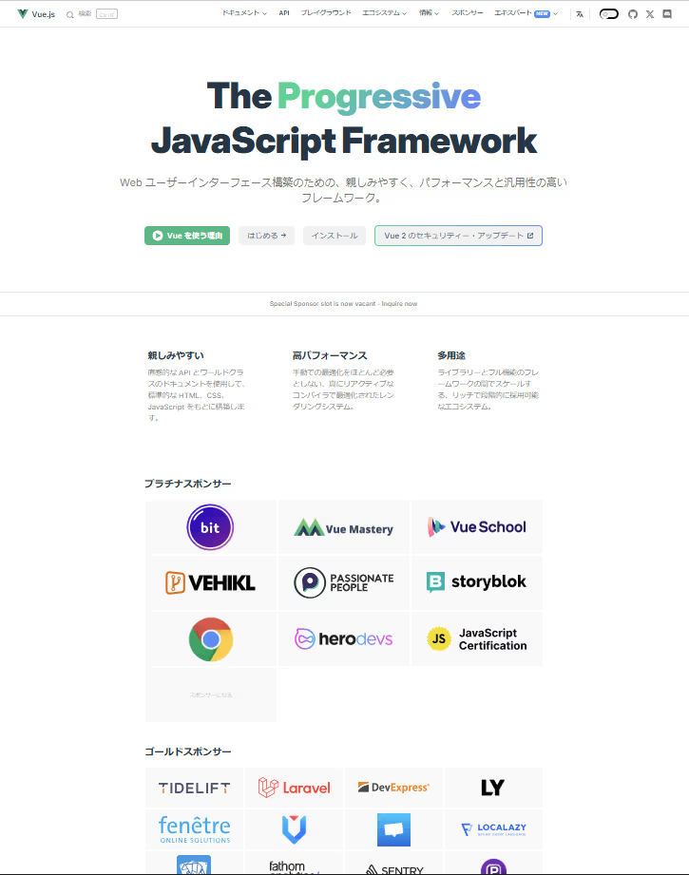Image resolution: width=689 pixels, height=875 pixels.
Task: Open the herodevs sponsor logo
Action: (344, 639)
